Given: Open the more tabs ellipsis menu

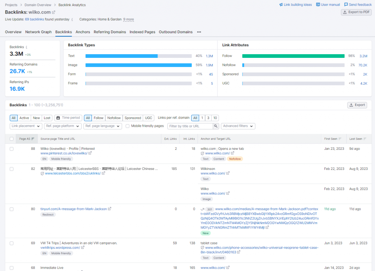Looking at the screenshot, I should (199, 32).
